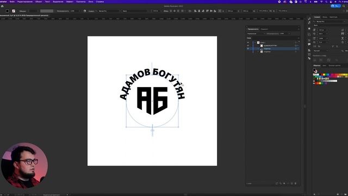
Task: Open the Окно menu
Action: [x=91, y=2]
